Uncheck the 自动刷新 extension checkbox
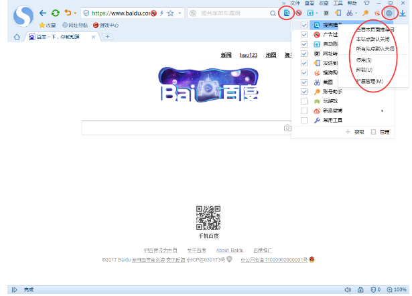The height and width of the screenshot is (296, 412). pos(304,44)
